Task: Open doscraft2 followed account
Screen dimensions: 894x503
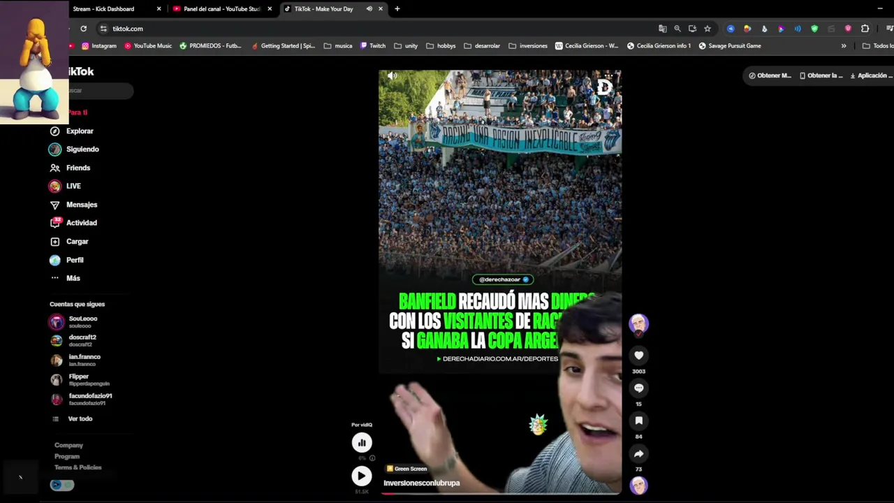Action: coord(73,340)
